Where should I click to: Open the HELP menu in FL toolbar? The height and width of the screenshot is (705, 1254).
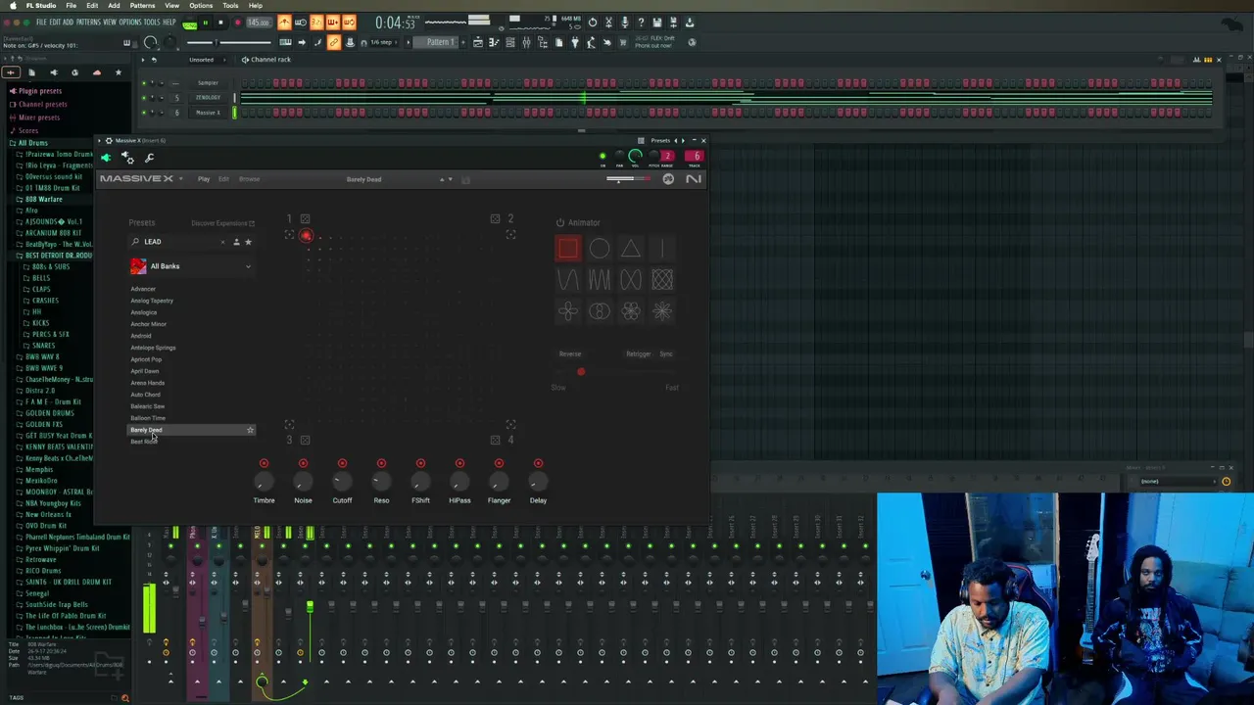point(169,22)
